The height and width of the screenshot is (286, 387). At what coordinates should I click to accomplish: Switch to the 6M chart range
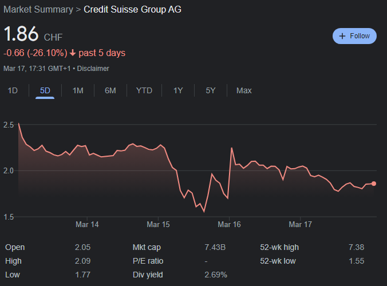[110, 90]
